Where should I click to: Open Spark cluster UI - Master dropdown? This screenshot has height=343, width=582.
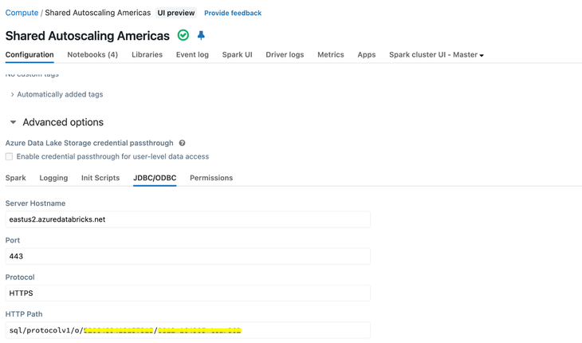point(436,55)
